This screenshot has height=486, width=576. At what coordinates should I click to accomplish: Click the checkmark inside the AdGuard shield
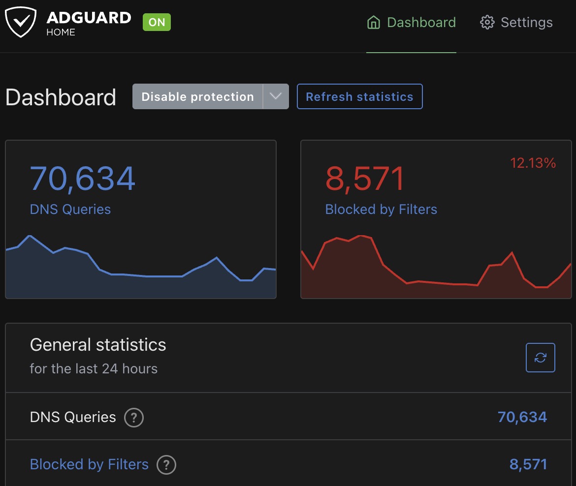[x=20, y=21]
